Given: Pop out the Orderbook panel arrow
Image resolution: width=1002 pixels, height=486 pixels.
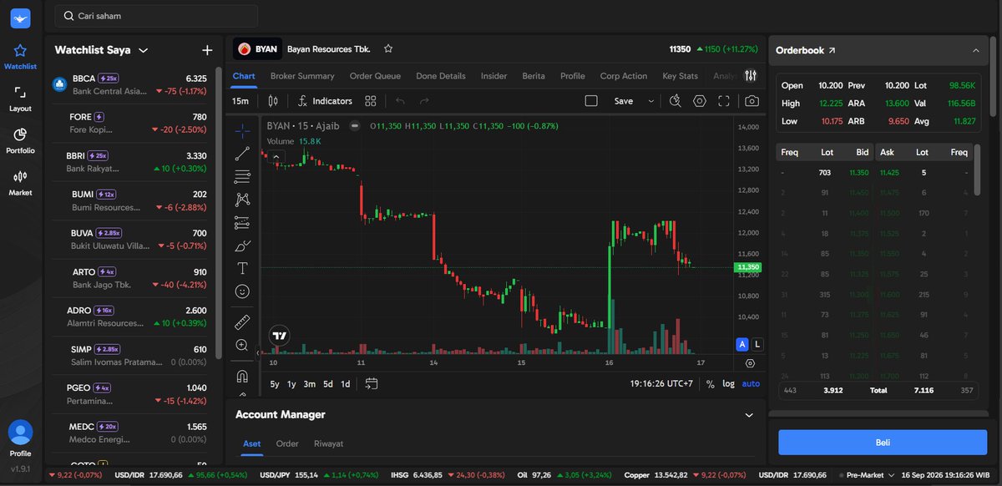Looking at the screenshot, I should (832, 50).
